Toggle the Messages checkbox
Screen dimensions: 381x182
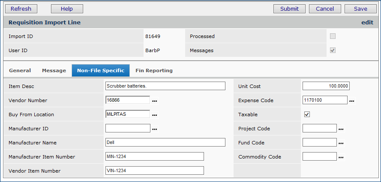coord(333,50)
